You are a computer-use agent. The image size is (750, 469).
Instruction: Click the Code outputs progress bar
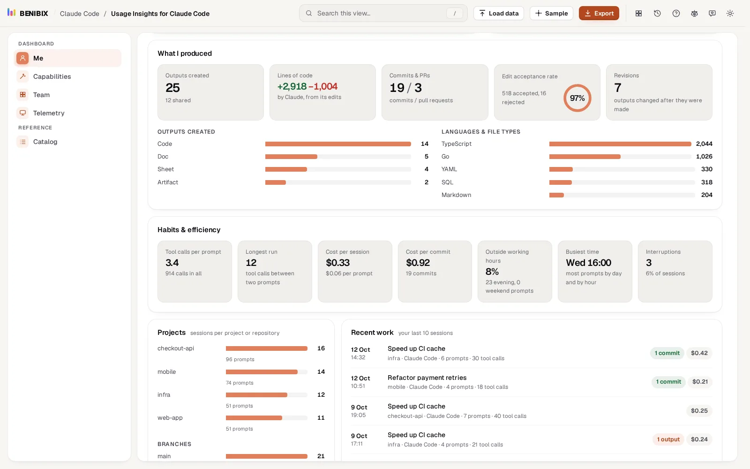pyautogui.click(x=338, y=144)
